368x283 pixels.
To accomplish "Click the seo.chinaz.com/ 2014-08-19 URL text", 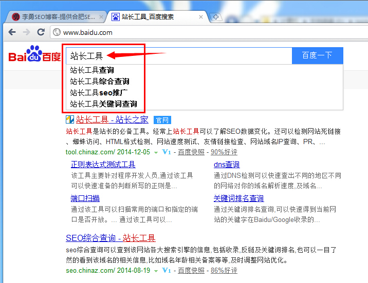I will [x=108, y=271].
